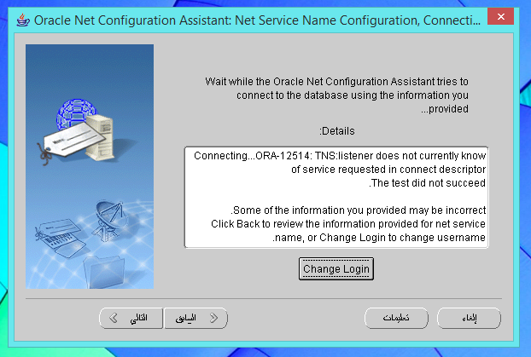Open تعليمات (Help) for this wizard

(396, 318)
